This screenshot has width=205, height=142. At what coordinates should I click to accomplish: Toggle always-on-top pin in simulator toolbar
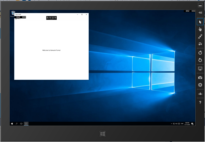[200, 13]
